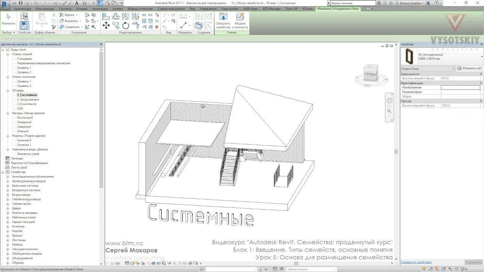
Task: Click the Модель в контексте button
Action: pos(240,21)
